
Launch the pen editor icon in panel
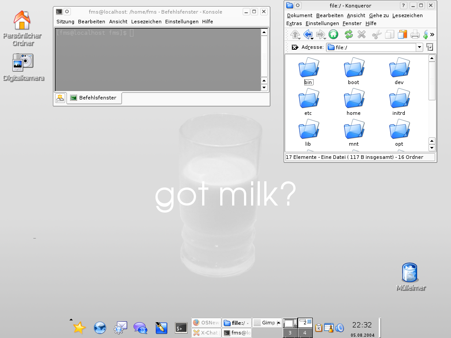click(x=161, y=327)
